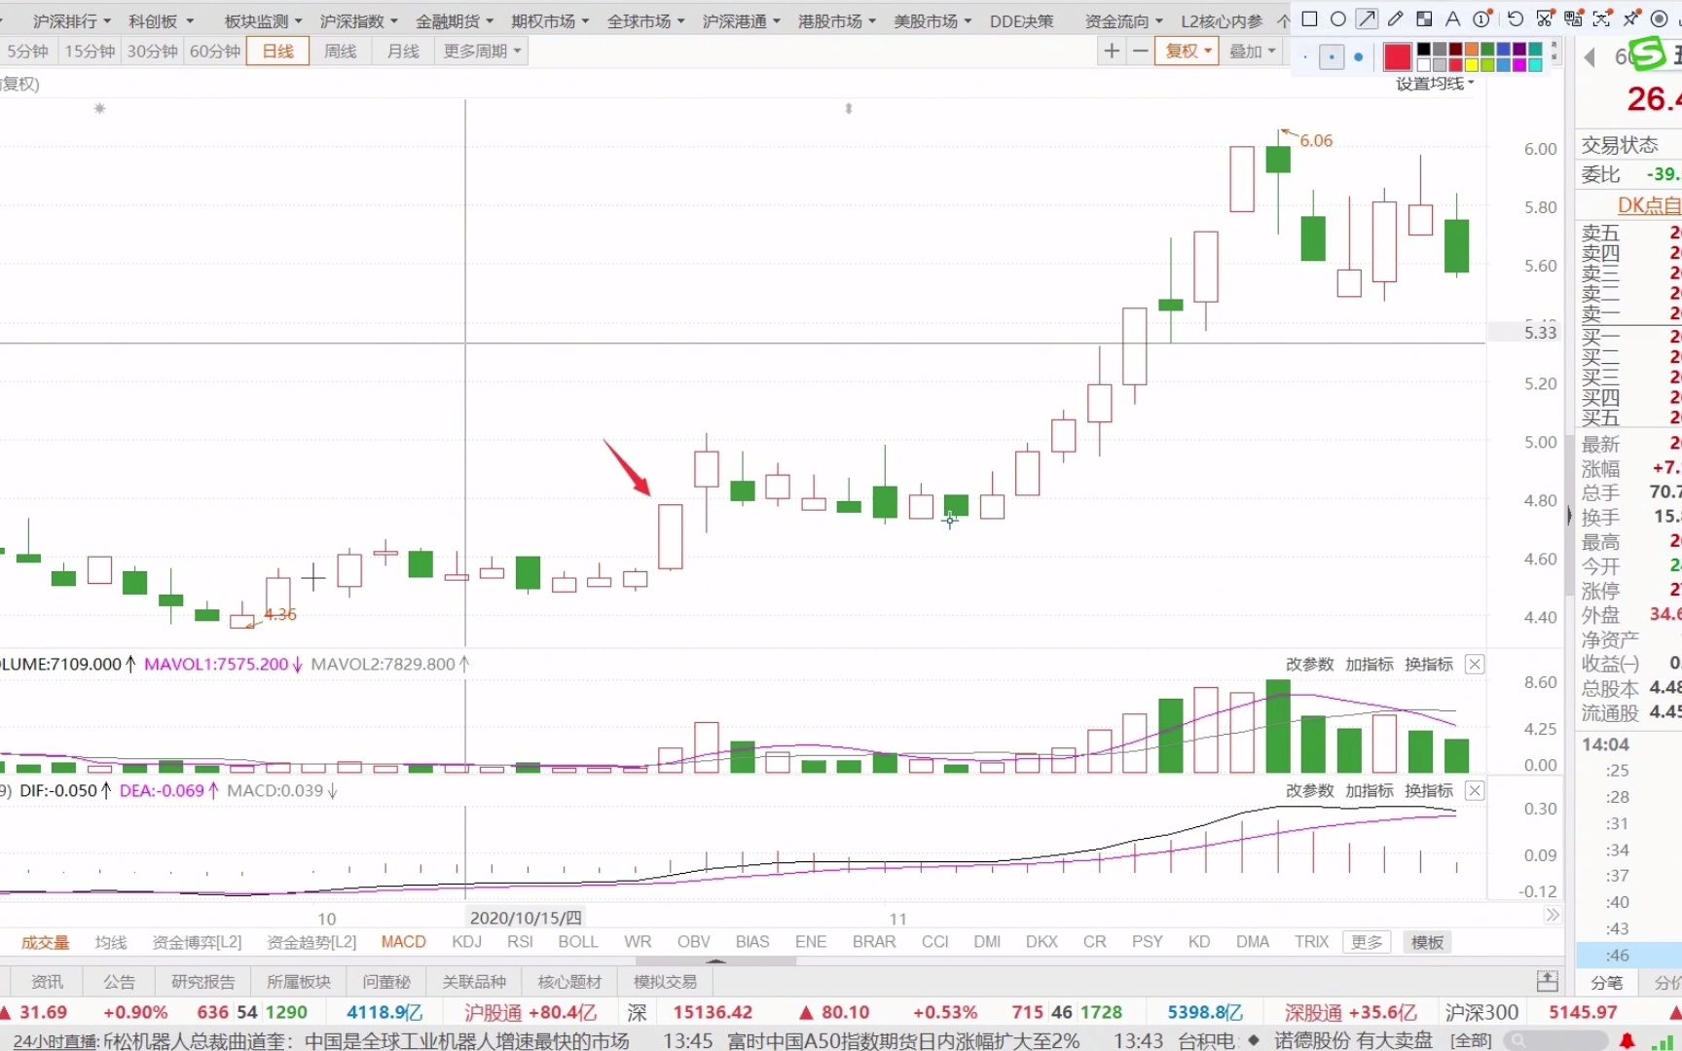The width and height of the screenshot is (1682, 1051).
Task: Click the screen record circle icon
Action: click(1660, 18)
